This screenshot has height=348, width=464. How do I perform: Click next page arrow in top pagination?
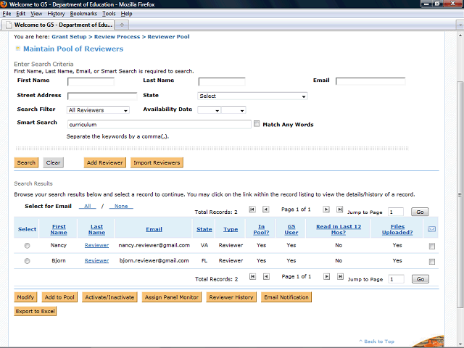click(326, 209)
